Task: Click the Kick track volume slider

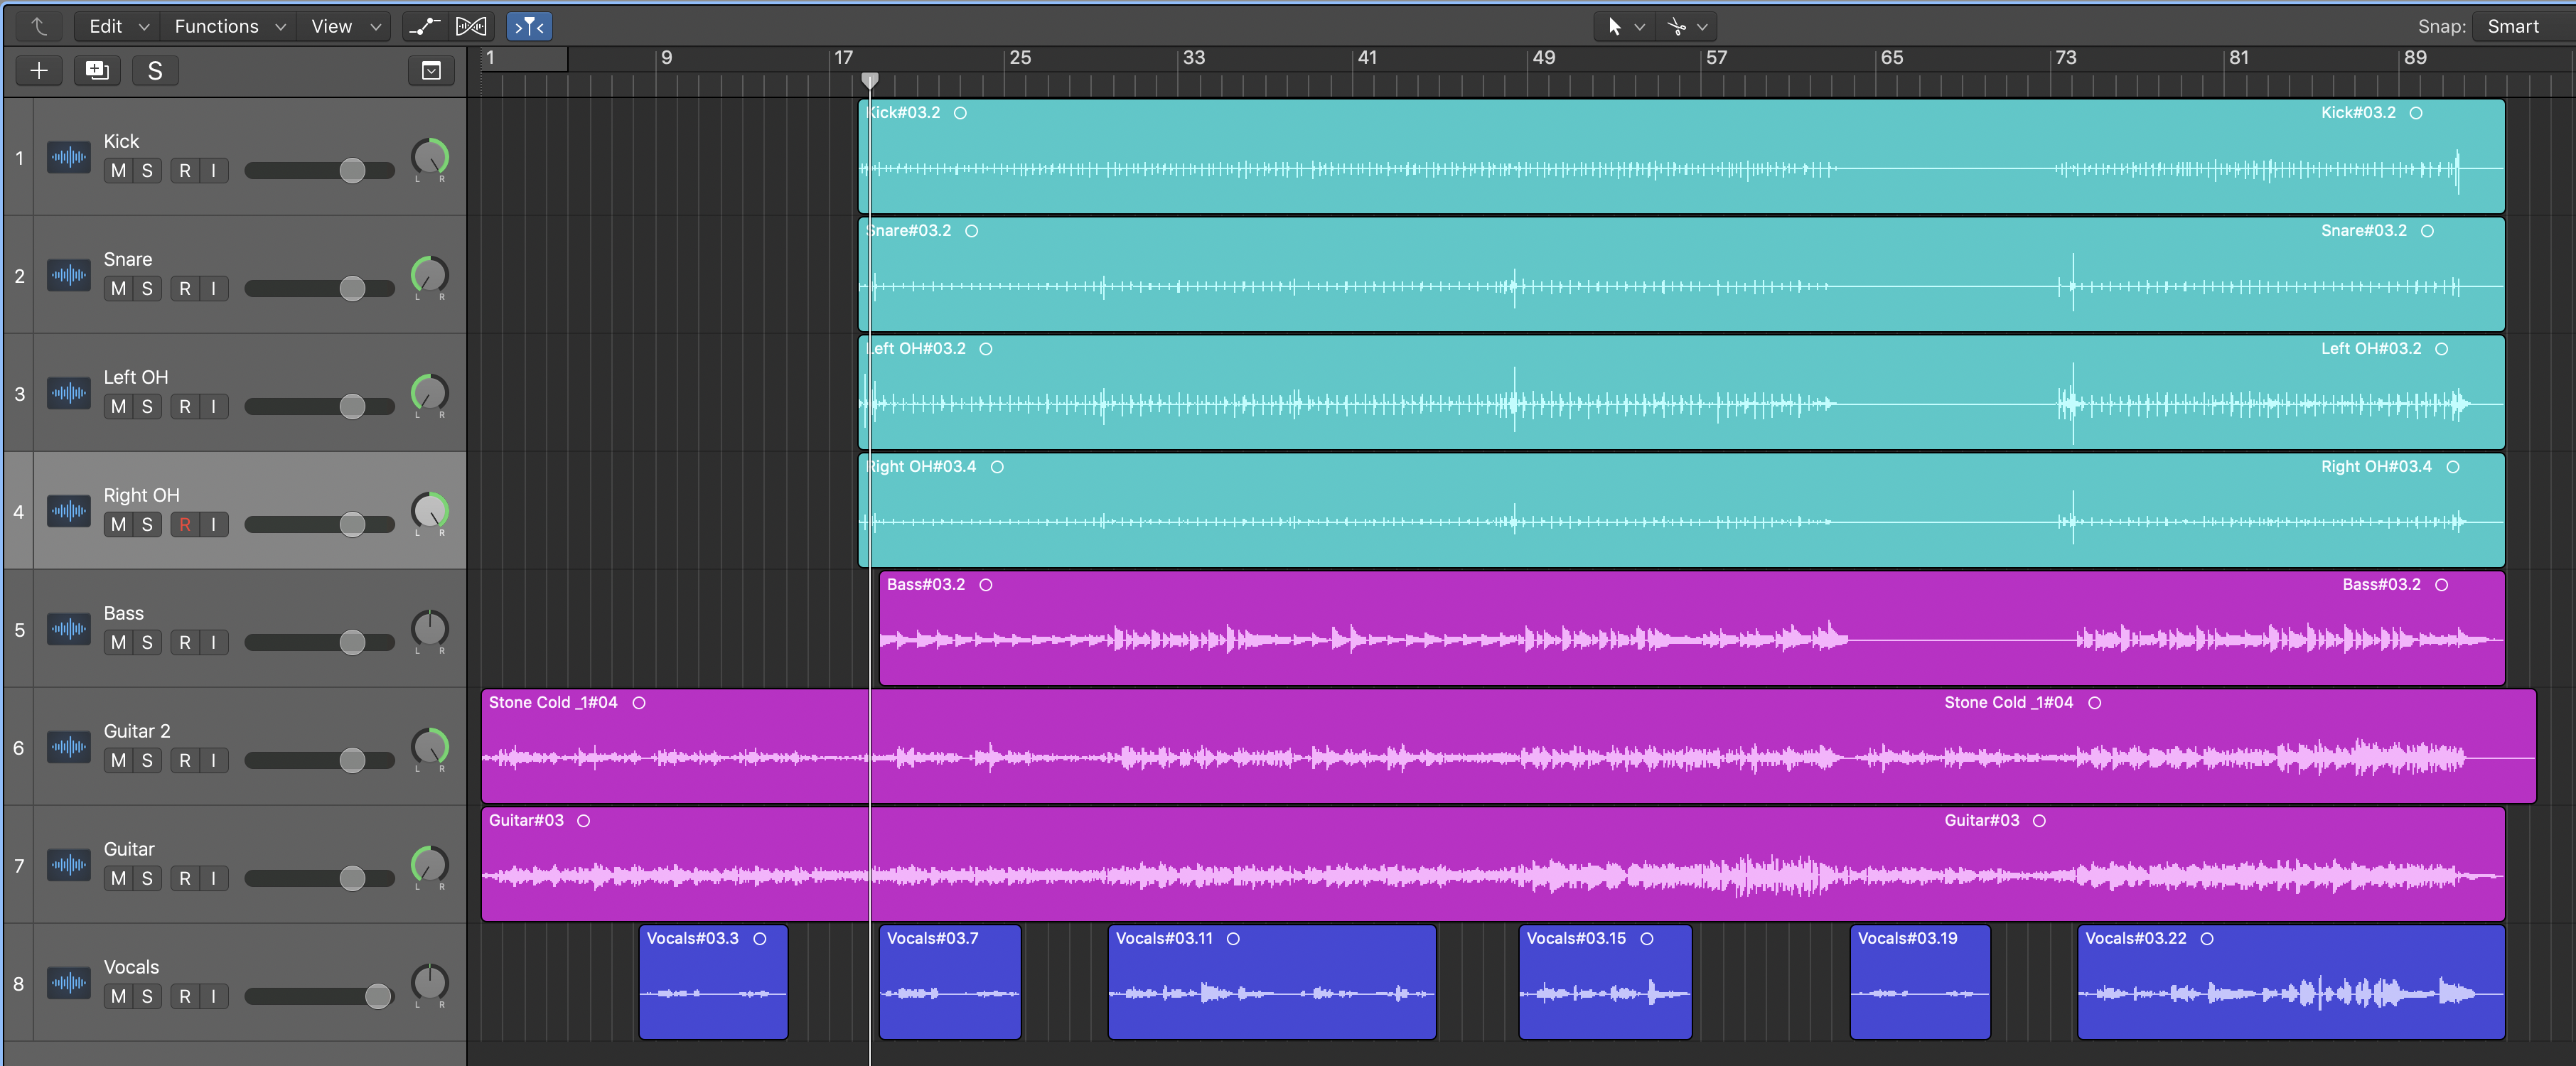Action: click(319, 171)
